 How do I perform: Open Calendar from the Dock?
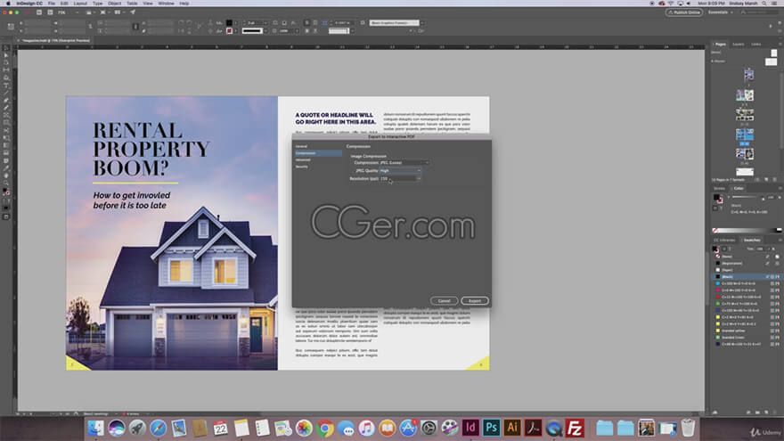point(221,428)
